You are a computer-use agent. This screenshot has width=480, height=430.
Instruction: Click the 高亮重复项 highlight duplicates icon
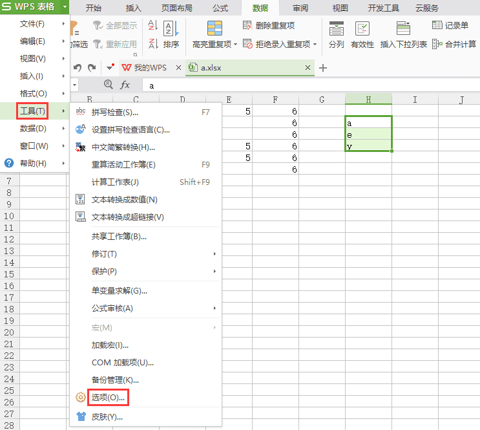pyautogui.click(x=214, y=28)
